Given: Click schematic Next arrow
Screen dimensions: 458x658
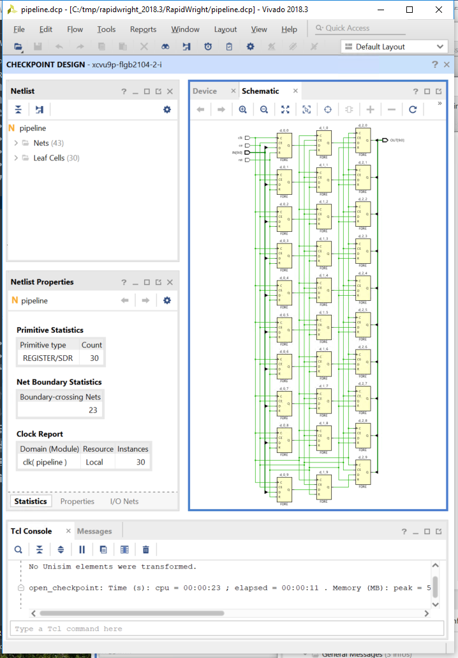Looking at the screenshot, I should pos(221,109).
